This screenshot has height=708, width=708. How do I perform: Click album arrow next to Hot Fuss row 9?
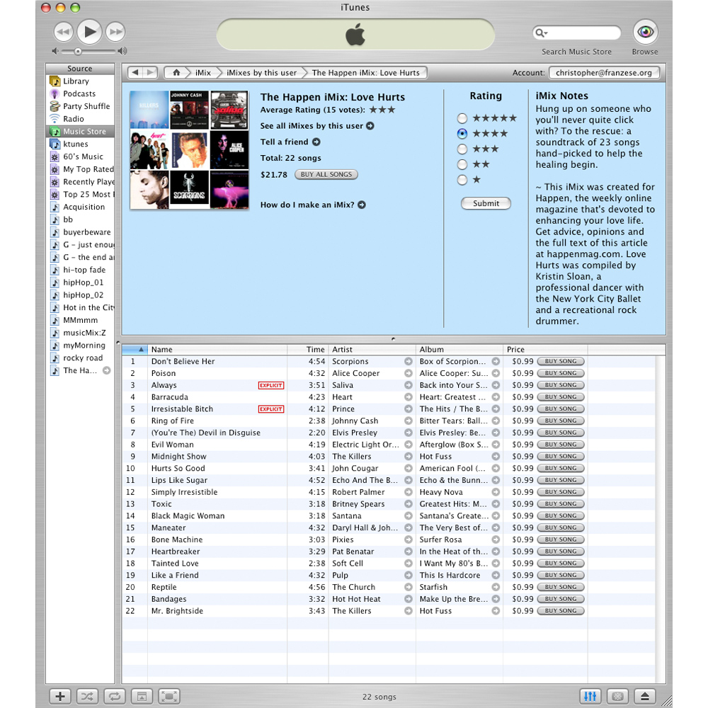point(496,457)
